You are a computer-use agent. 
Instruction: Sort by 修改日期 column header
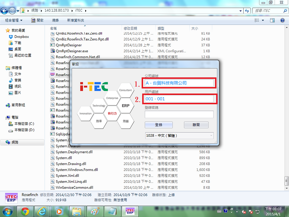pyautogui.click(x=130, y=28)
